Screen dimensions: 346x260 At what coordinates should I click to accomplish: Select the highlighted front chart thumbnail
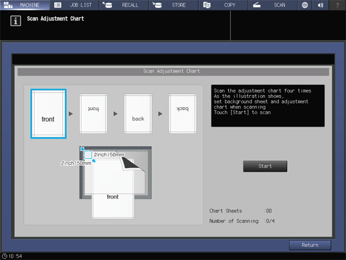point(48,114)
